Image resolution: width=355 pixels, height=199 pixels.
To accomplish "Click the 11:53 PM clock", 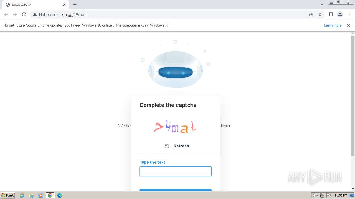I will [x=341, y=195].
